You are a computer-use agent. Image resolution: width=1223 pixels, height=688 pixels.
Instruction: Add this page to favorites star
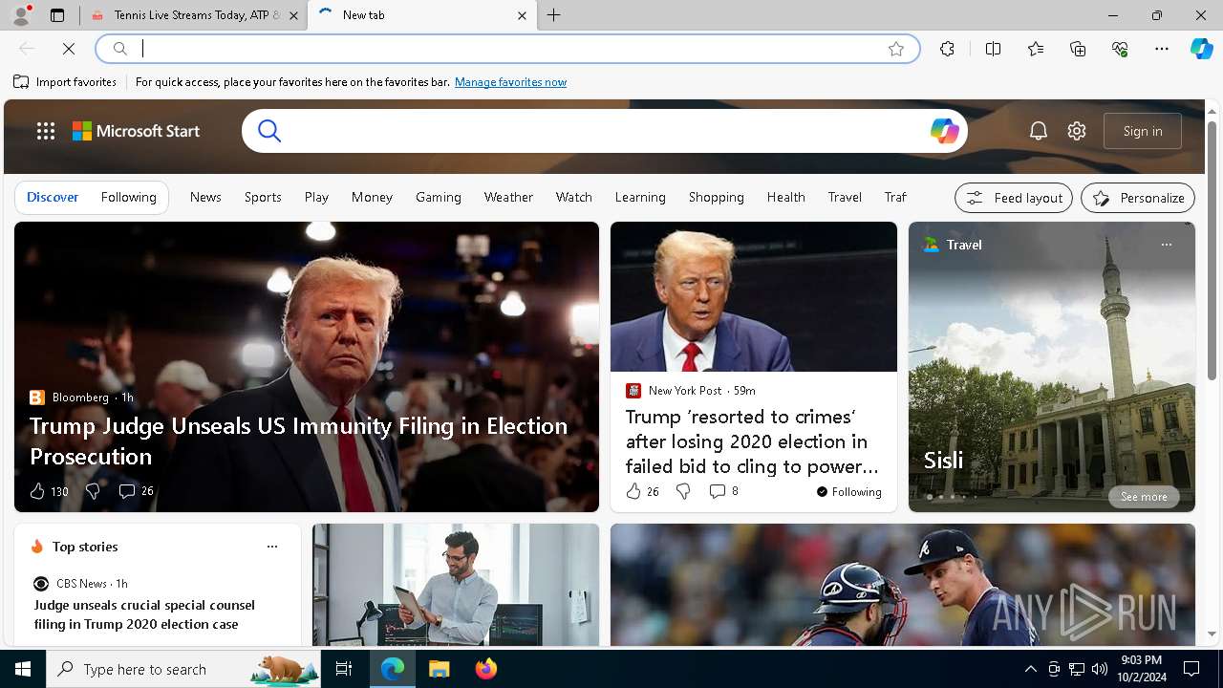[896, 49]
